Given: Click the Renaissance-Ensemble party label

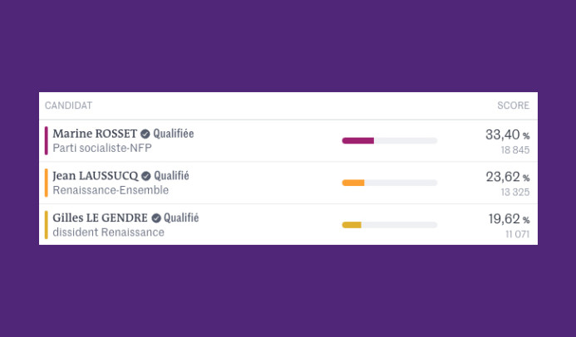Looking at the screenshot, I should 111,190.
